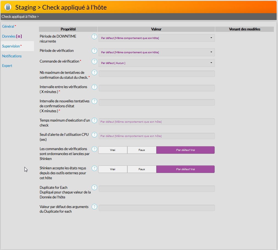Show help for Seuil d'alerte CPU
278x250 pixels.
coord(94,135)
